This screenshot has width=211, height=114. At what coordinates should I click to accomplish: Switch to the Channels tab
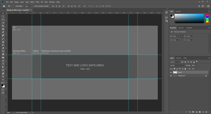[x=179, y=58]
